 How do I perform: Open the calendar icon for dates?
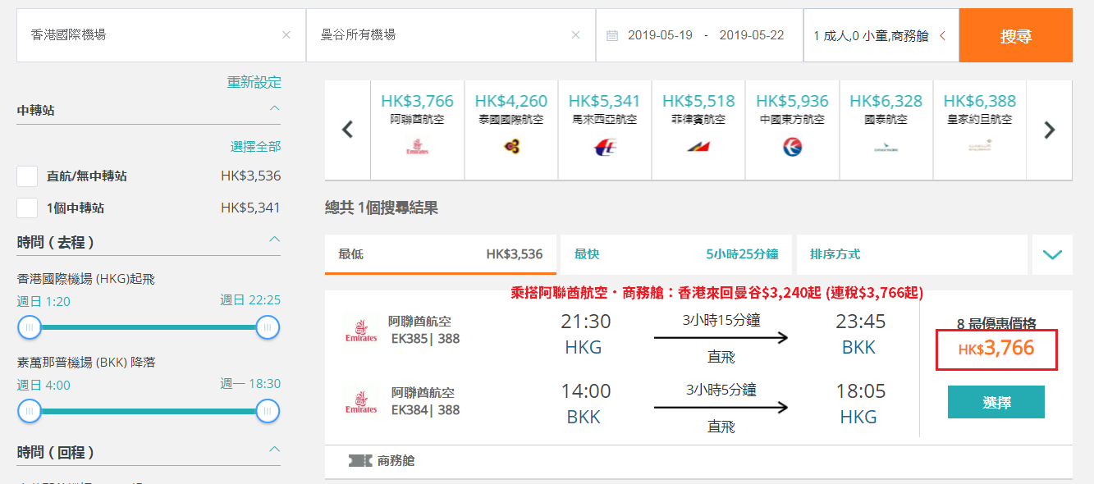[x=611, y=35]
